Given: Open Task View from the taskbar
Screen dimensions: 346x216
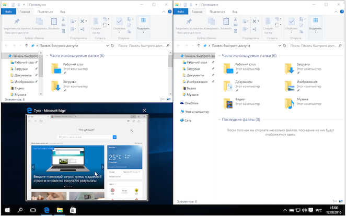Looking at the screenshot, I should 33,210.
